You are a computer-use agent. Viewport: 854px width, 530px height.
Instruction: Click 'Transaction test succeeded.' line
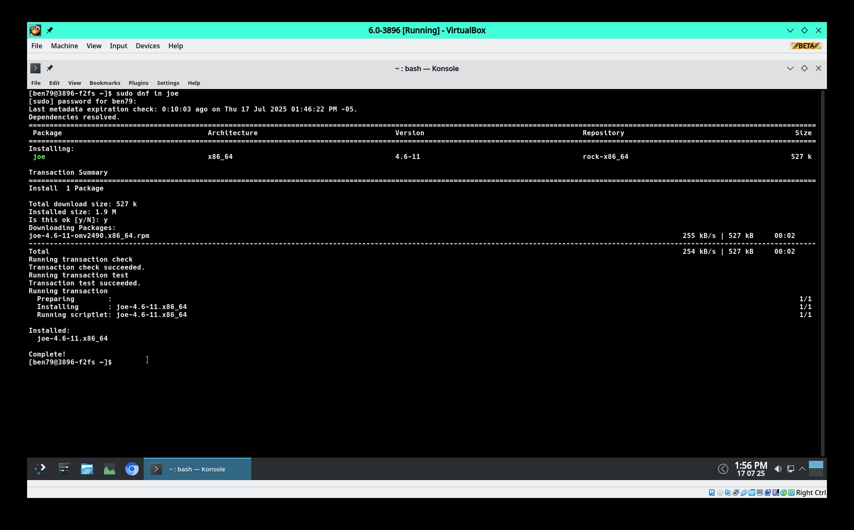coord(85,283)
